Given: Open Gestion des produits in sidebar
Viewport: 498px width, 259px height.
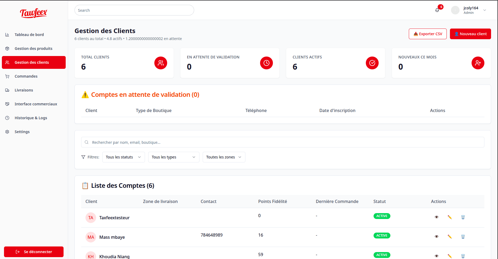Looking at the screenshot, I should [33, 49].
